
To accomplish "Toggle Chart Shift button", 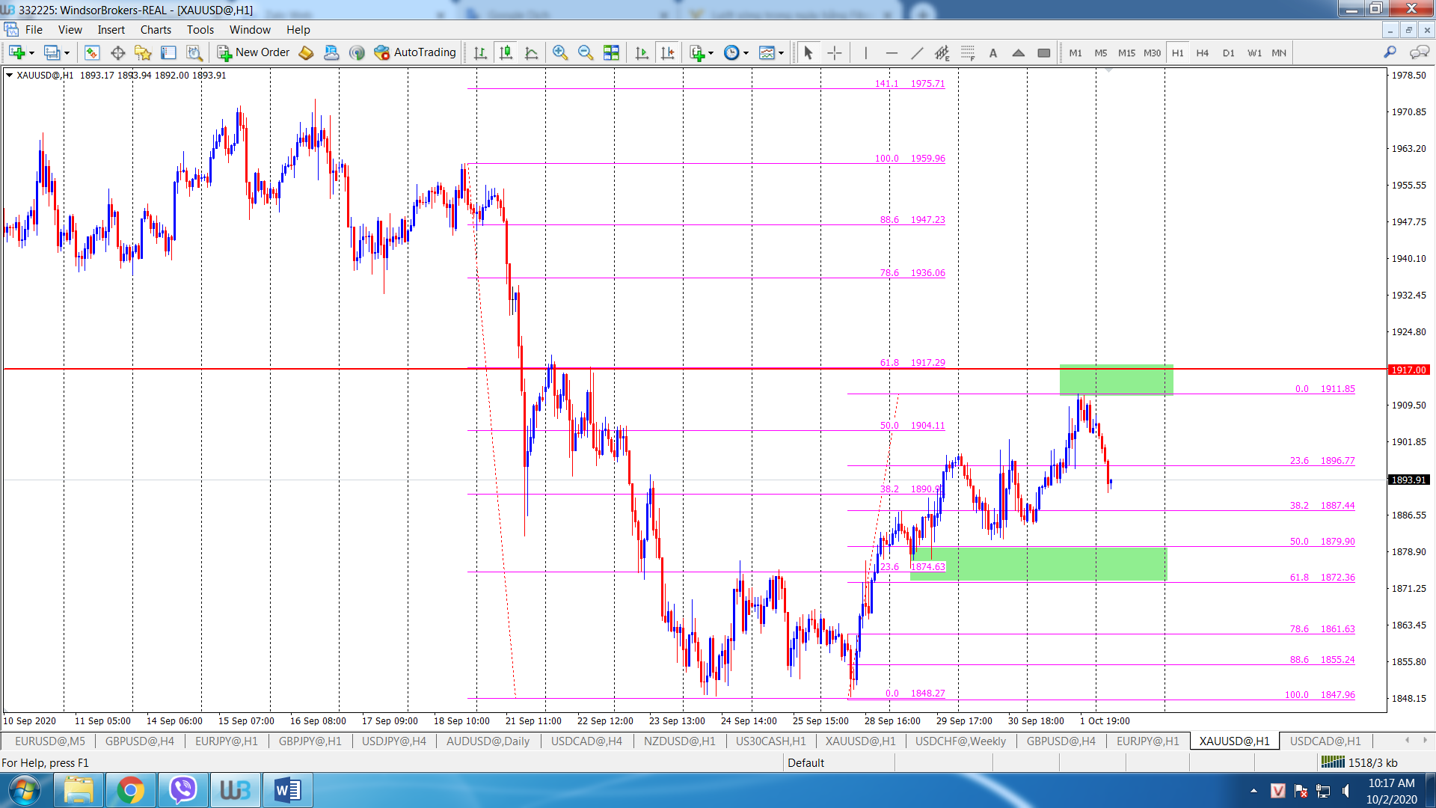I will [x=667, y=52].
